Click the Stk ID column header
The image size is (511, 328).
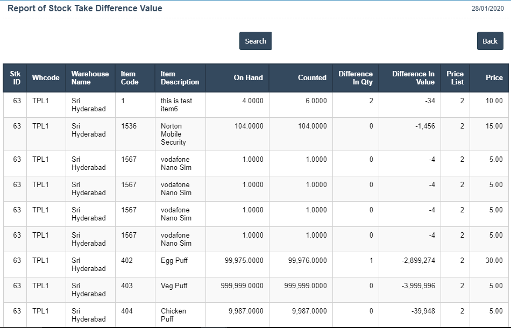click(x=17, y=78)
